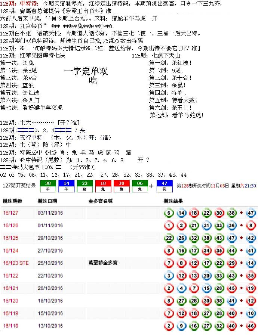Click special ball 41 in the 16/124 row
Viewport: 258px width, 335px height.
251,250
